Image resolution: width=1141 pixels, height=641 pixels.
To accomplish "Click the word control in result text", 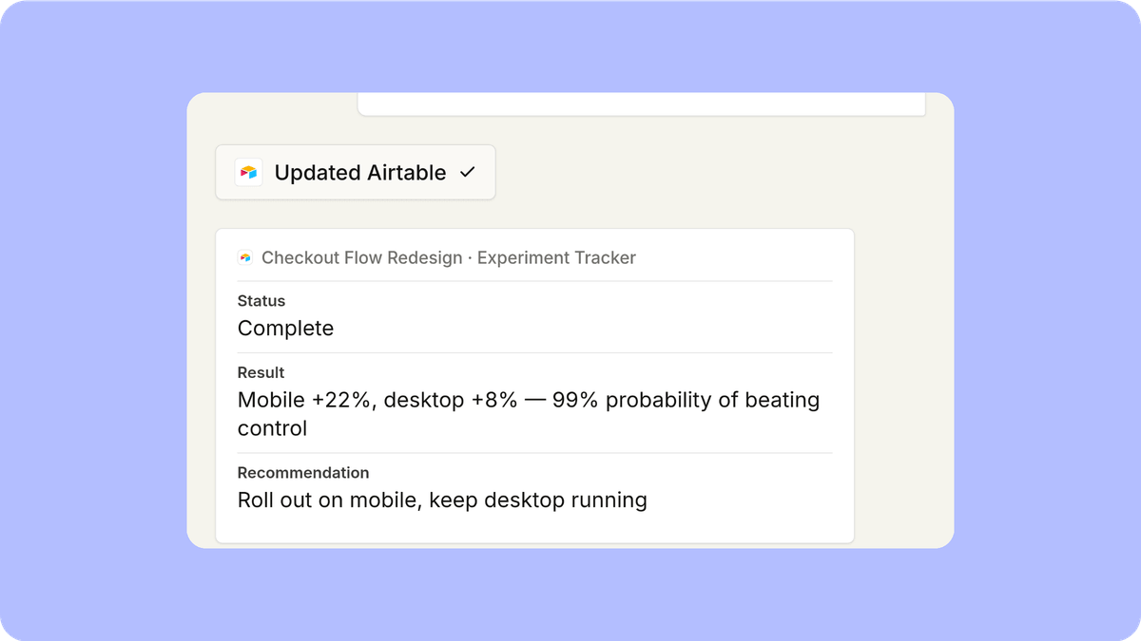I will [x=272, y=428].
